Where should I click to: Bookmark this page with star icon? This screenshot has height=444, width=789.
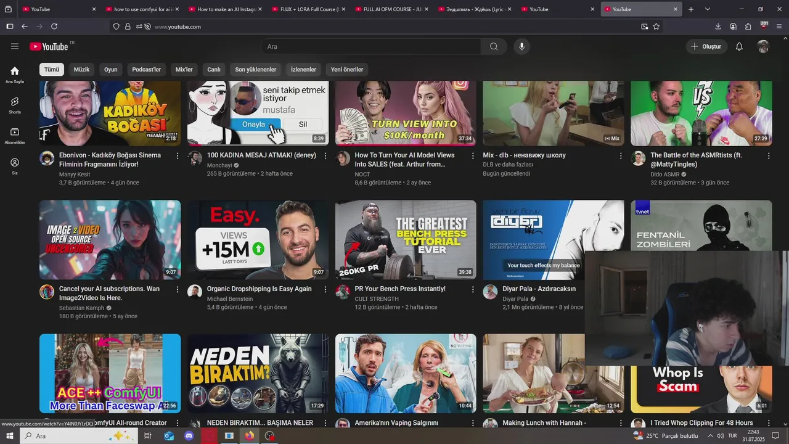(x=656, y=27)
